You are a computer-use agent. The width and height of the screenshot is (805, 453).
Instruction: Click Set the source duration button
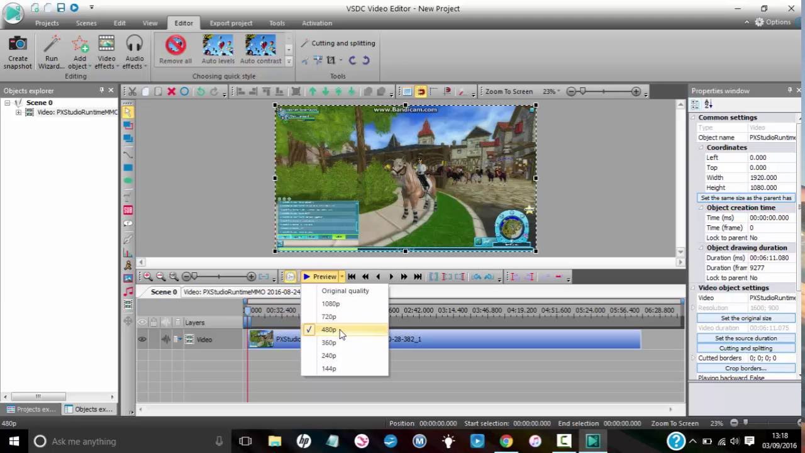coord(746,338)
